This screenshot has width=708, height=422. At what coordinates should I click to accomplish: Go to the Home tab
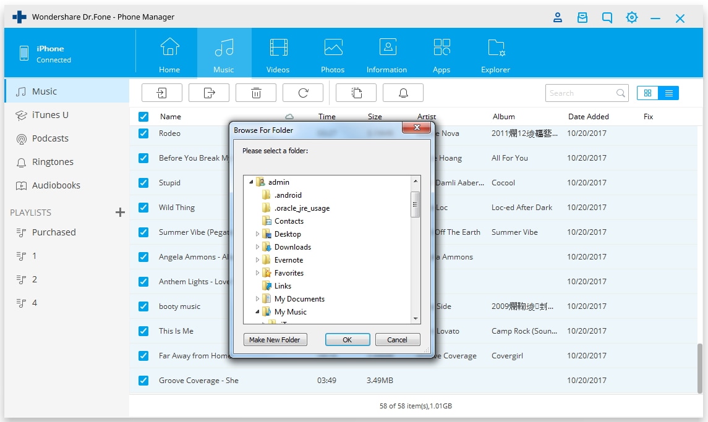(x=169, y=54)
